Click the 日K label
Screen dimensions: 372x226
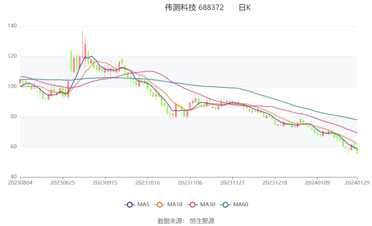click(x=245, y=7)
